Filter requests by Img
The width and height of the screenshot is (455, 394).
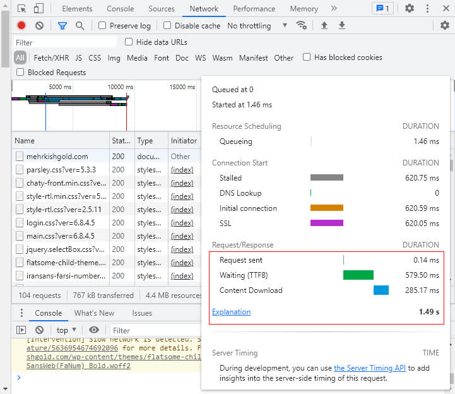(x=114, y=58)
